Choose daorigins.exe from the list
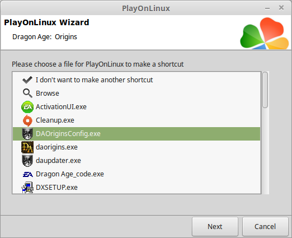Screen dimensions: 292x238 pos(136,147)
